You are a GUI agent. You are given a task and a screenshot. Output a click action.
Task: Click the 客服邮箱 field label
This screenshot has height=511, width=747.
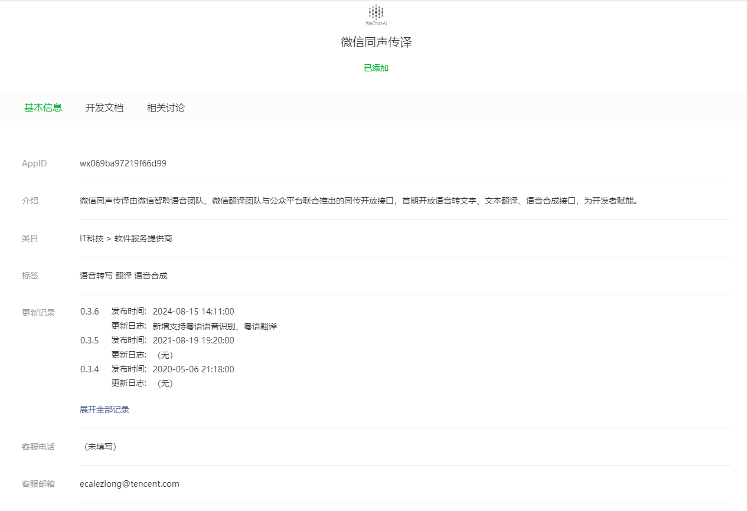click(38, 484)
